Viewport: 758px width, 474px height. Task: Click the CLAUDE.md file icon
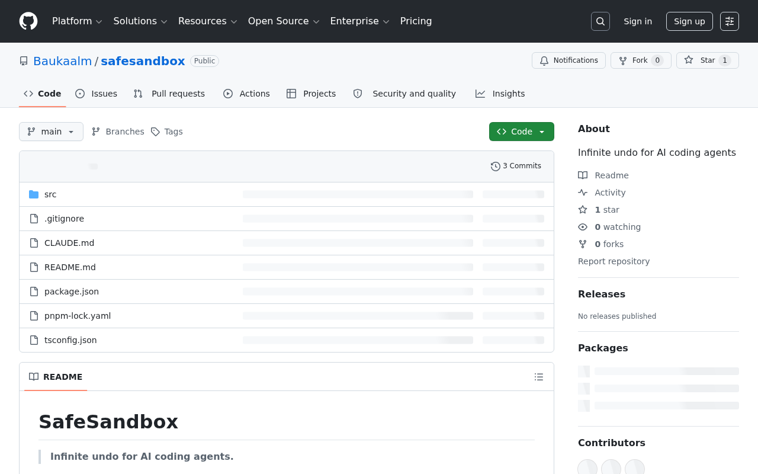click(34, 243)
